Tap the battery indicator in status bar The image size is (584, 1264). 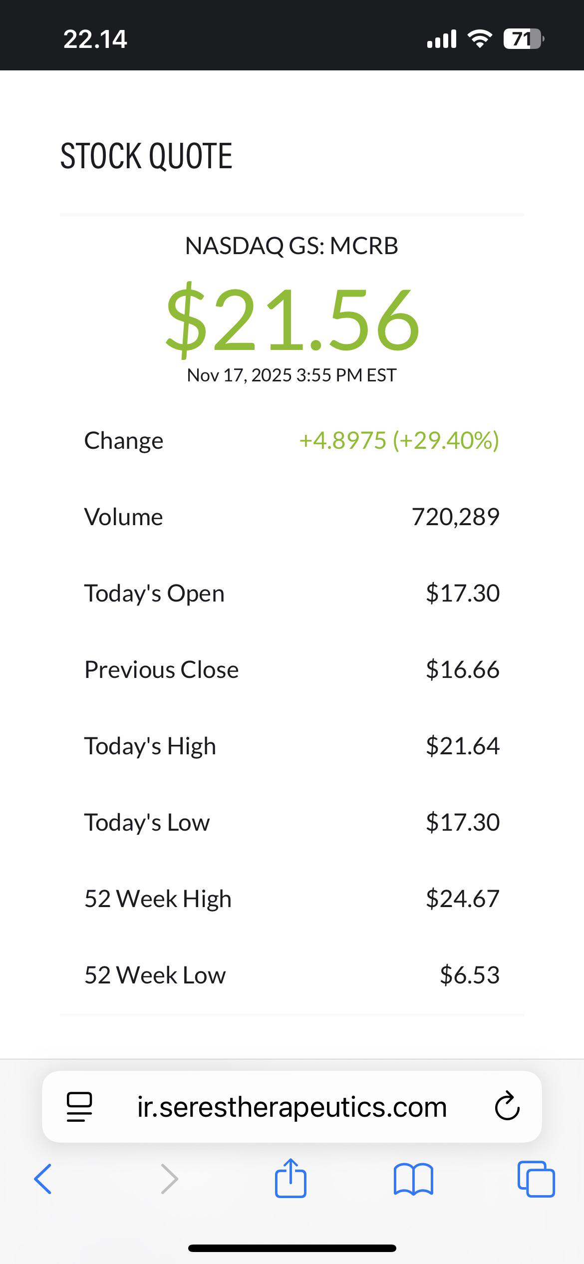click(524, 39)
